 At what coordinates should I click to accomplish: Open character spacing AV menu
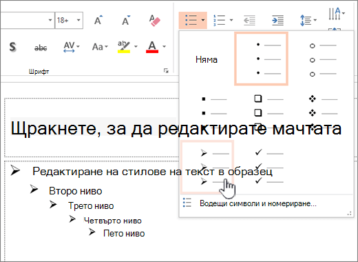71,47
